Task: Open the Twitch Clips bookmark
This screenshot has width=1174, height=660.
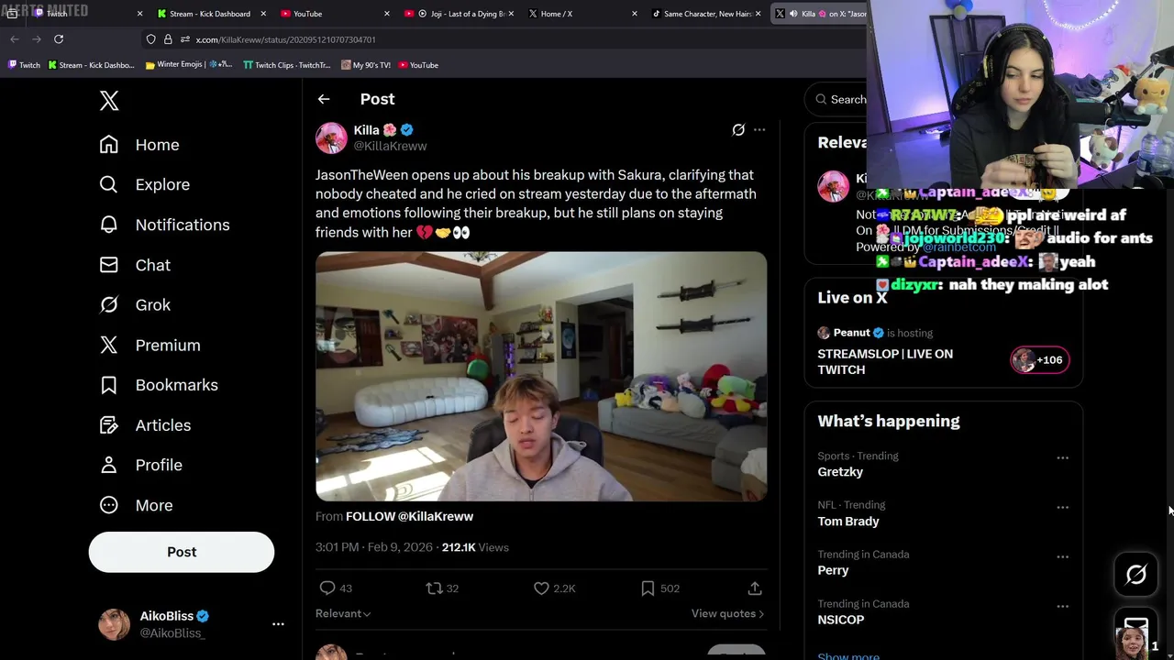Action: pyautogui.click(x=287, y=65)
